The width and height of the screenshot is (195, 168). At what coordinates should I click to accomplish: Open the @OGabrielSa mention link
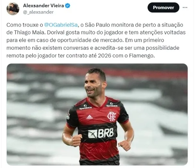61,25
